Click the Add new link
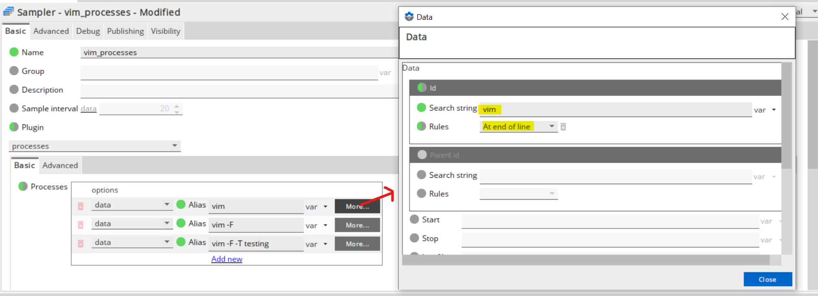Image resolution: width=818 pixels, height=296 pixels. (227, 259)
